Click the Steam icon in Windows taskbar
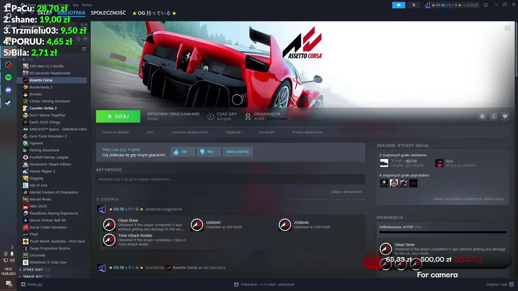 point(8,103)
